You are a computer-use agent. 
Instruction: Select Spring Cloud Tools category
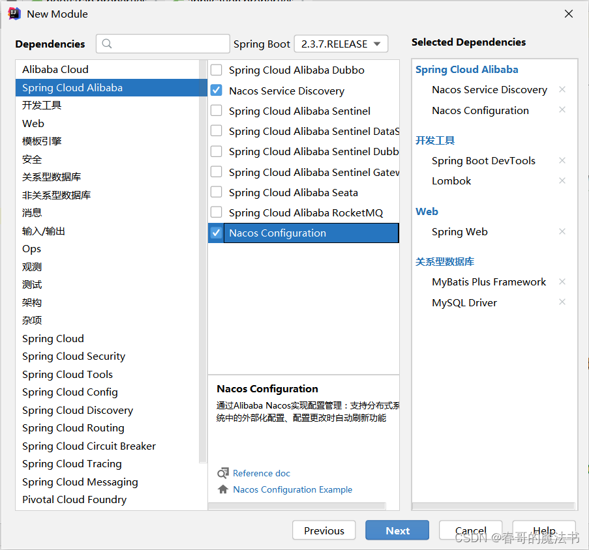point(108,374)
